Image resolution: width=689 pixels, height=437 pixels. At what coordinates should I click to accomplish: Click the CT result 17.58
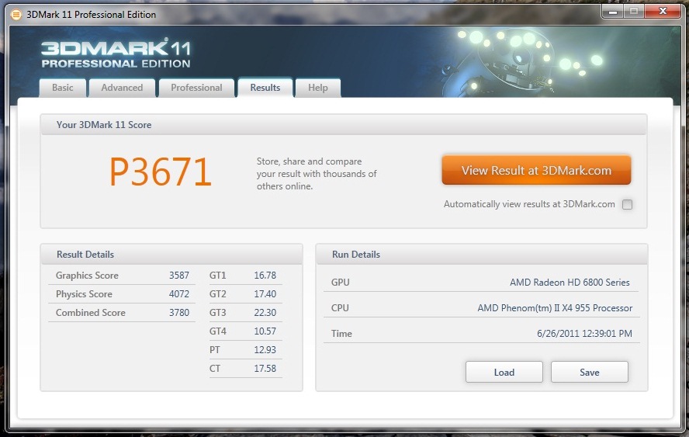point(265,369)
